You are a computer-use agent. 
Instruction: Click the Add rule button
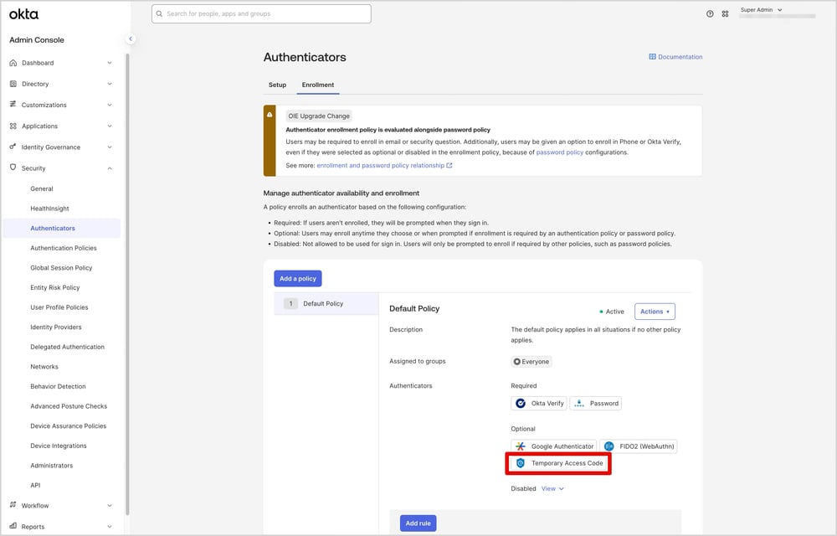click(x=418, y=523)
